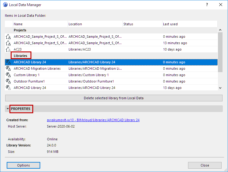Click icon of ARCHICAD Library 24 used 13 days ago
The height and width of the screenshot is (172, 228).
tap(8, 88)
